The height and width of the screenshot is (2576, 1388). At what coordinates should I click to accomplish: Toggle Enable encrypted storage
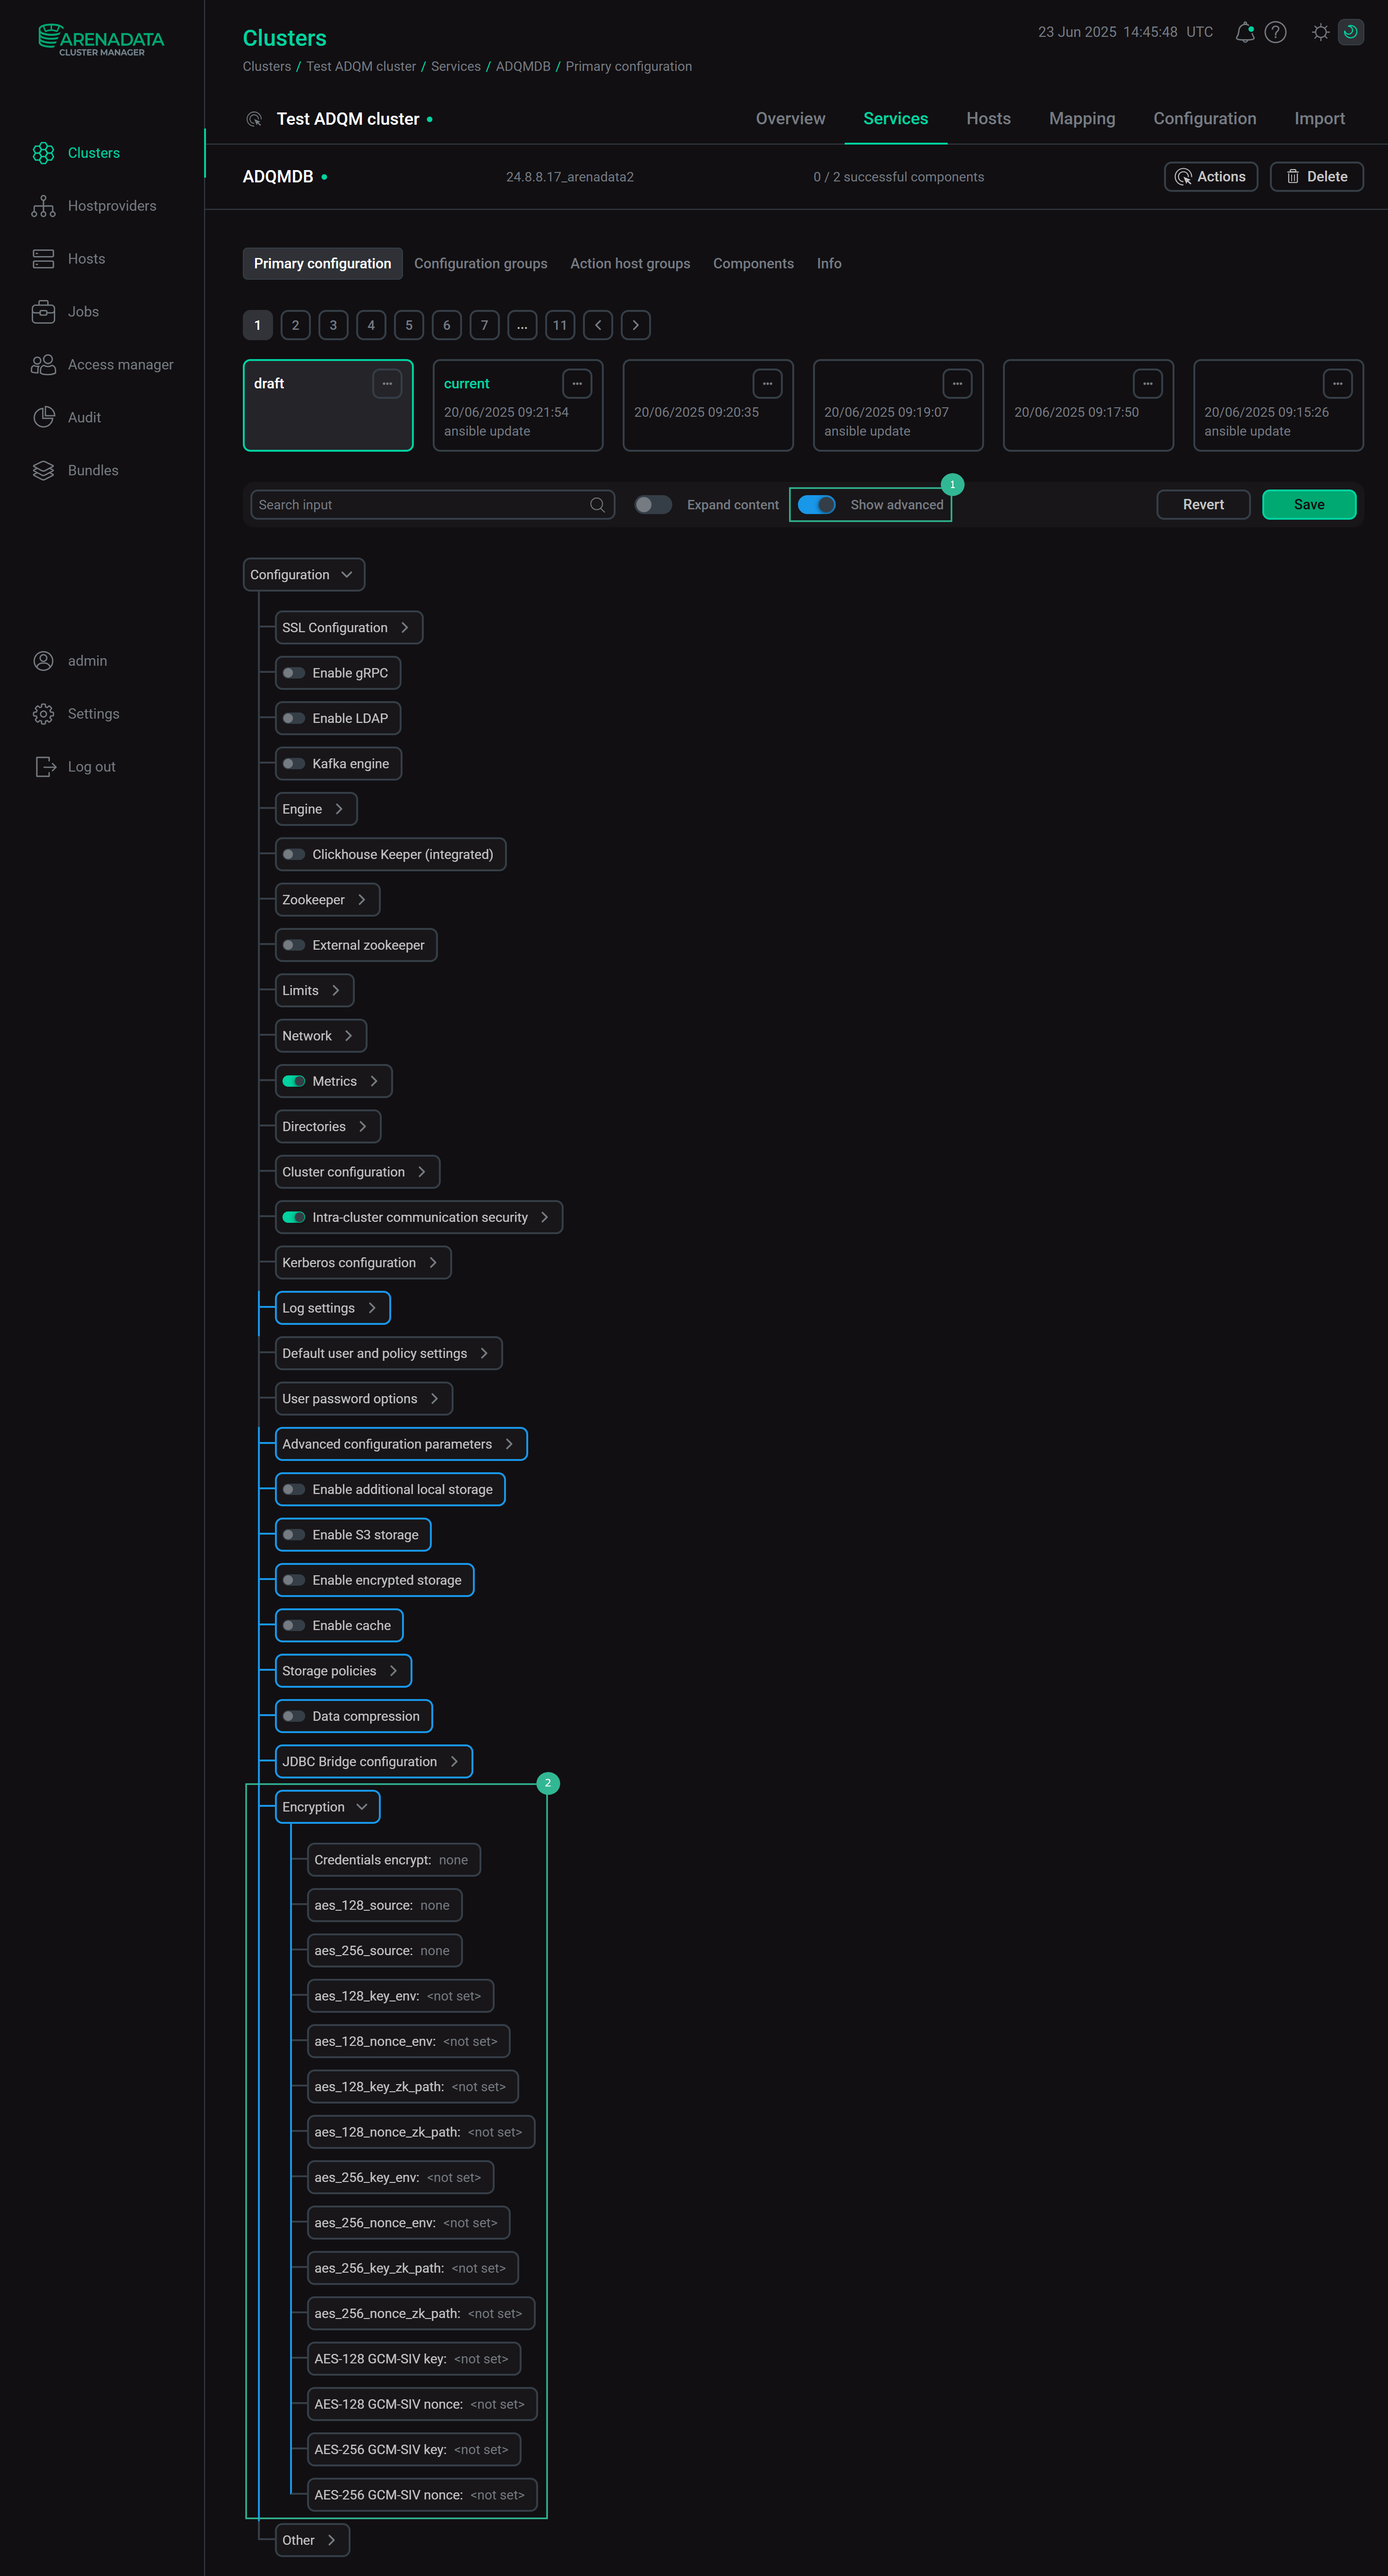click(x=294, y=1580)
